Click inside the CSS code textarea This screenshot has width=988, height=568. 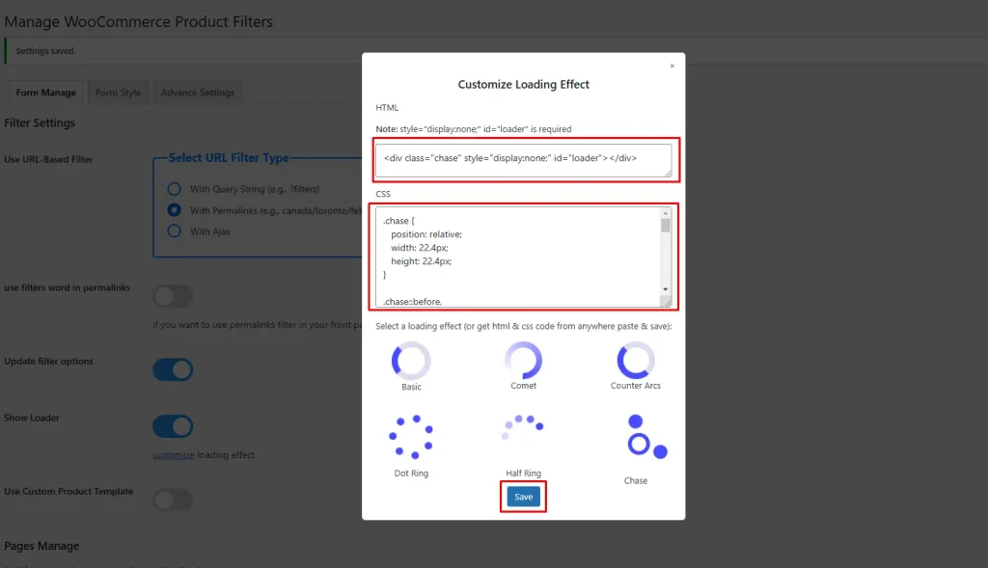[x=518, y=257]
